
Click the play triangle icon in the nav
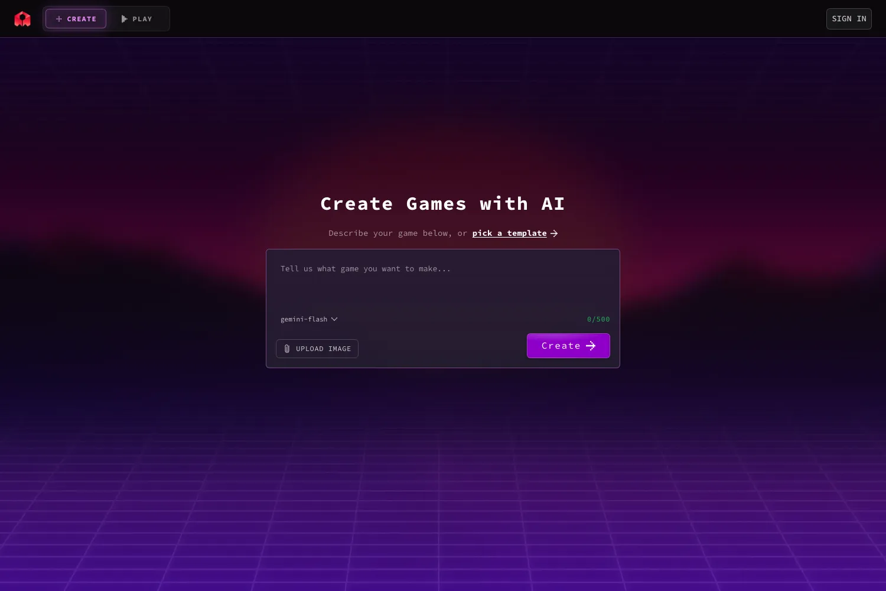click(x=125, y=19)
